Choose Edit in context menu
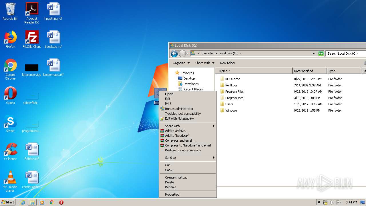366x206 pixels. click(188, 99)
